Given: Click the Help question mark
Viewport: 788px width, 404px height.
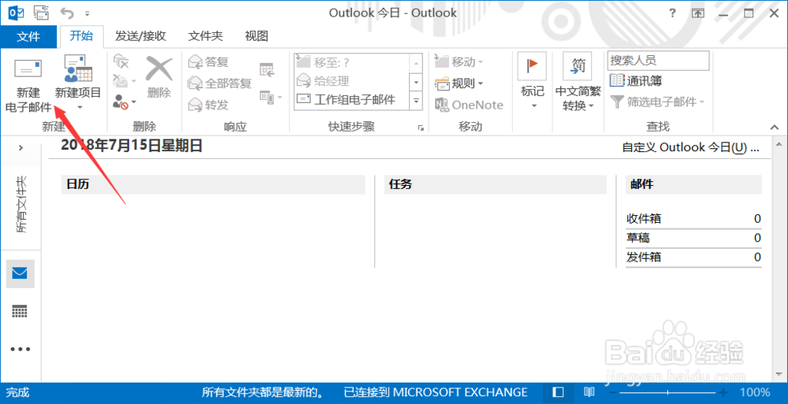Looking at the screenshot, I should coord(672,13).
